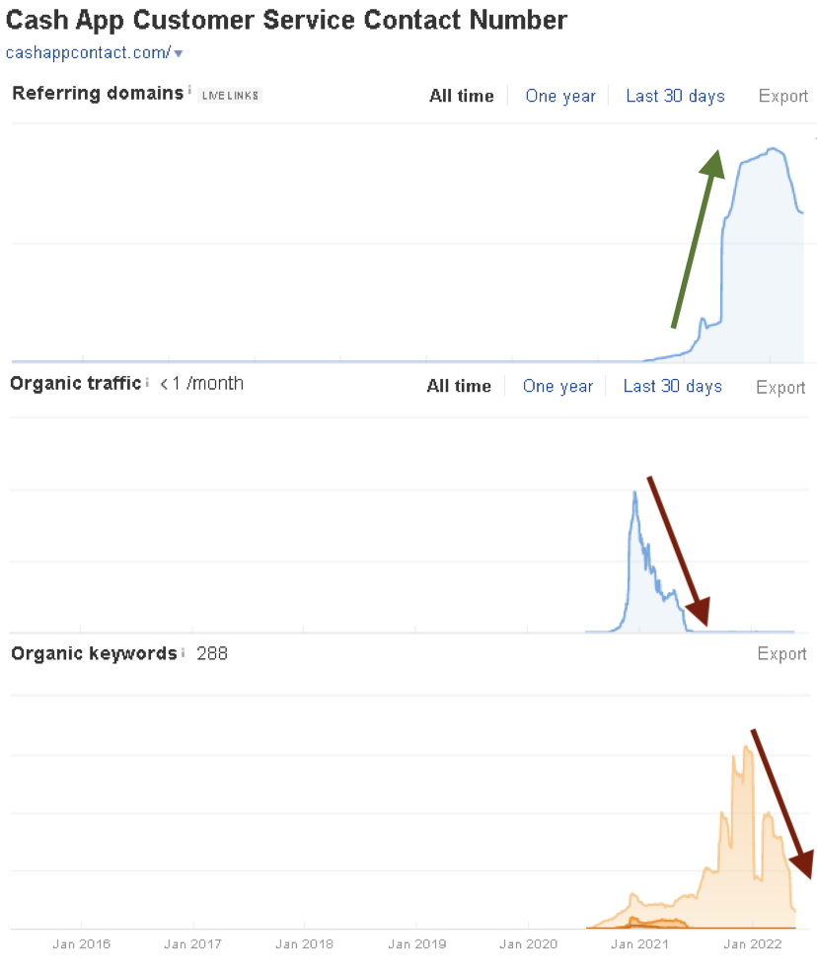Click the Organic traffic info icon
The height and width of the screenshot is (975, 817).
click(x=147, y=383)
